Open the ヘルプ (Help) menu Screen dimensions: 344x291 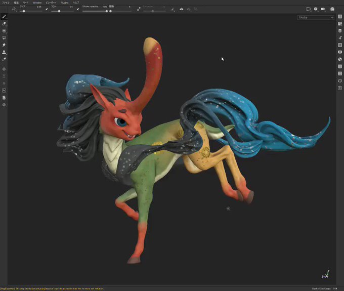[76, 3]
